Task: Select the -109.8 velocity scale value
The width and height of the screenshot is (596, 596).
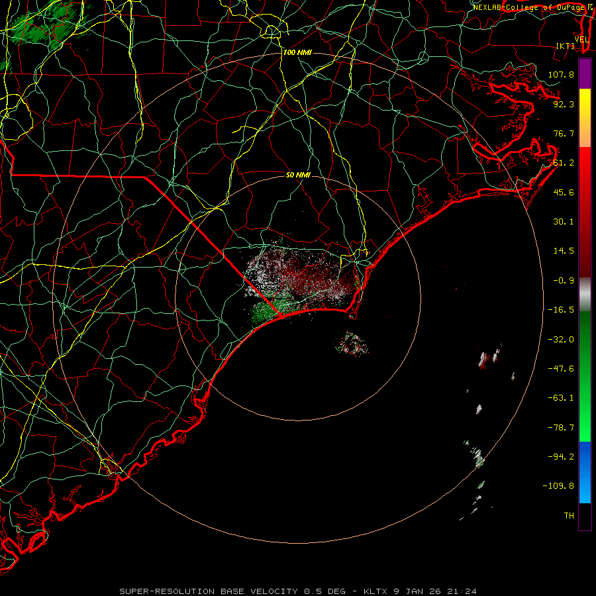Action: [x=558, y=486]
